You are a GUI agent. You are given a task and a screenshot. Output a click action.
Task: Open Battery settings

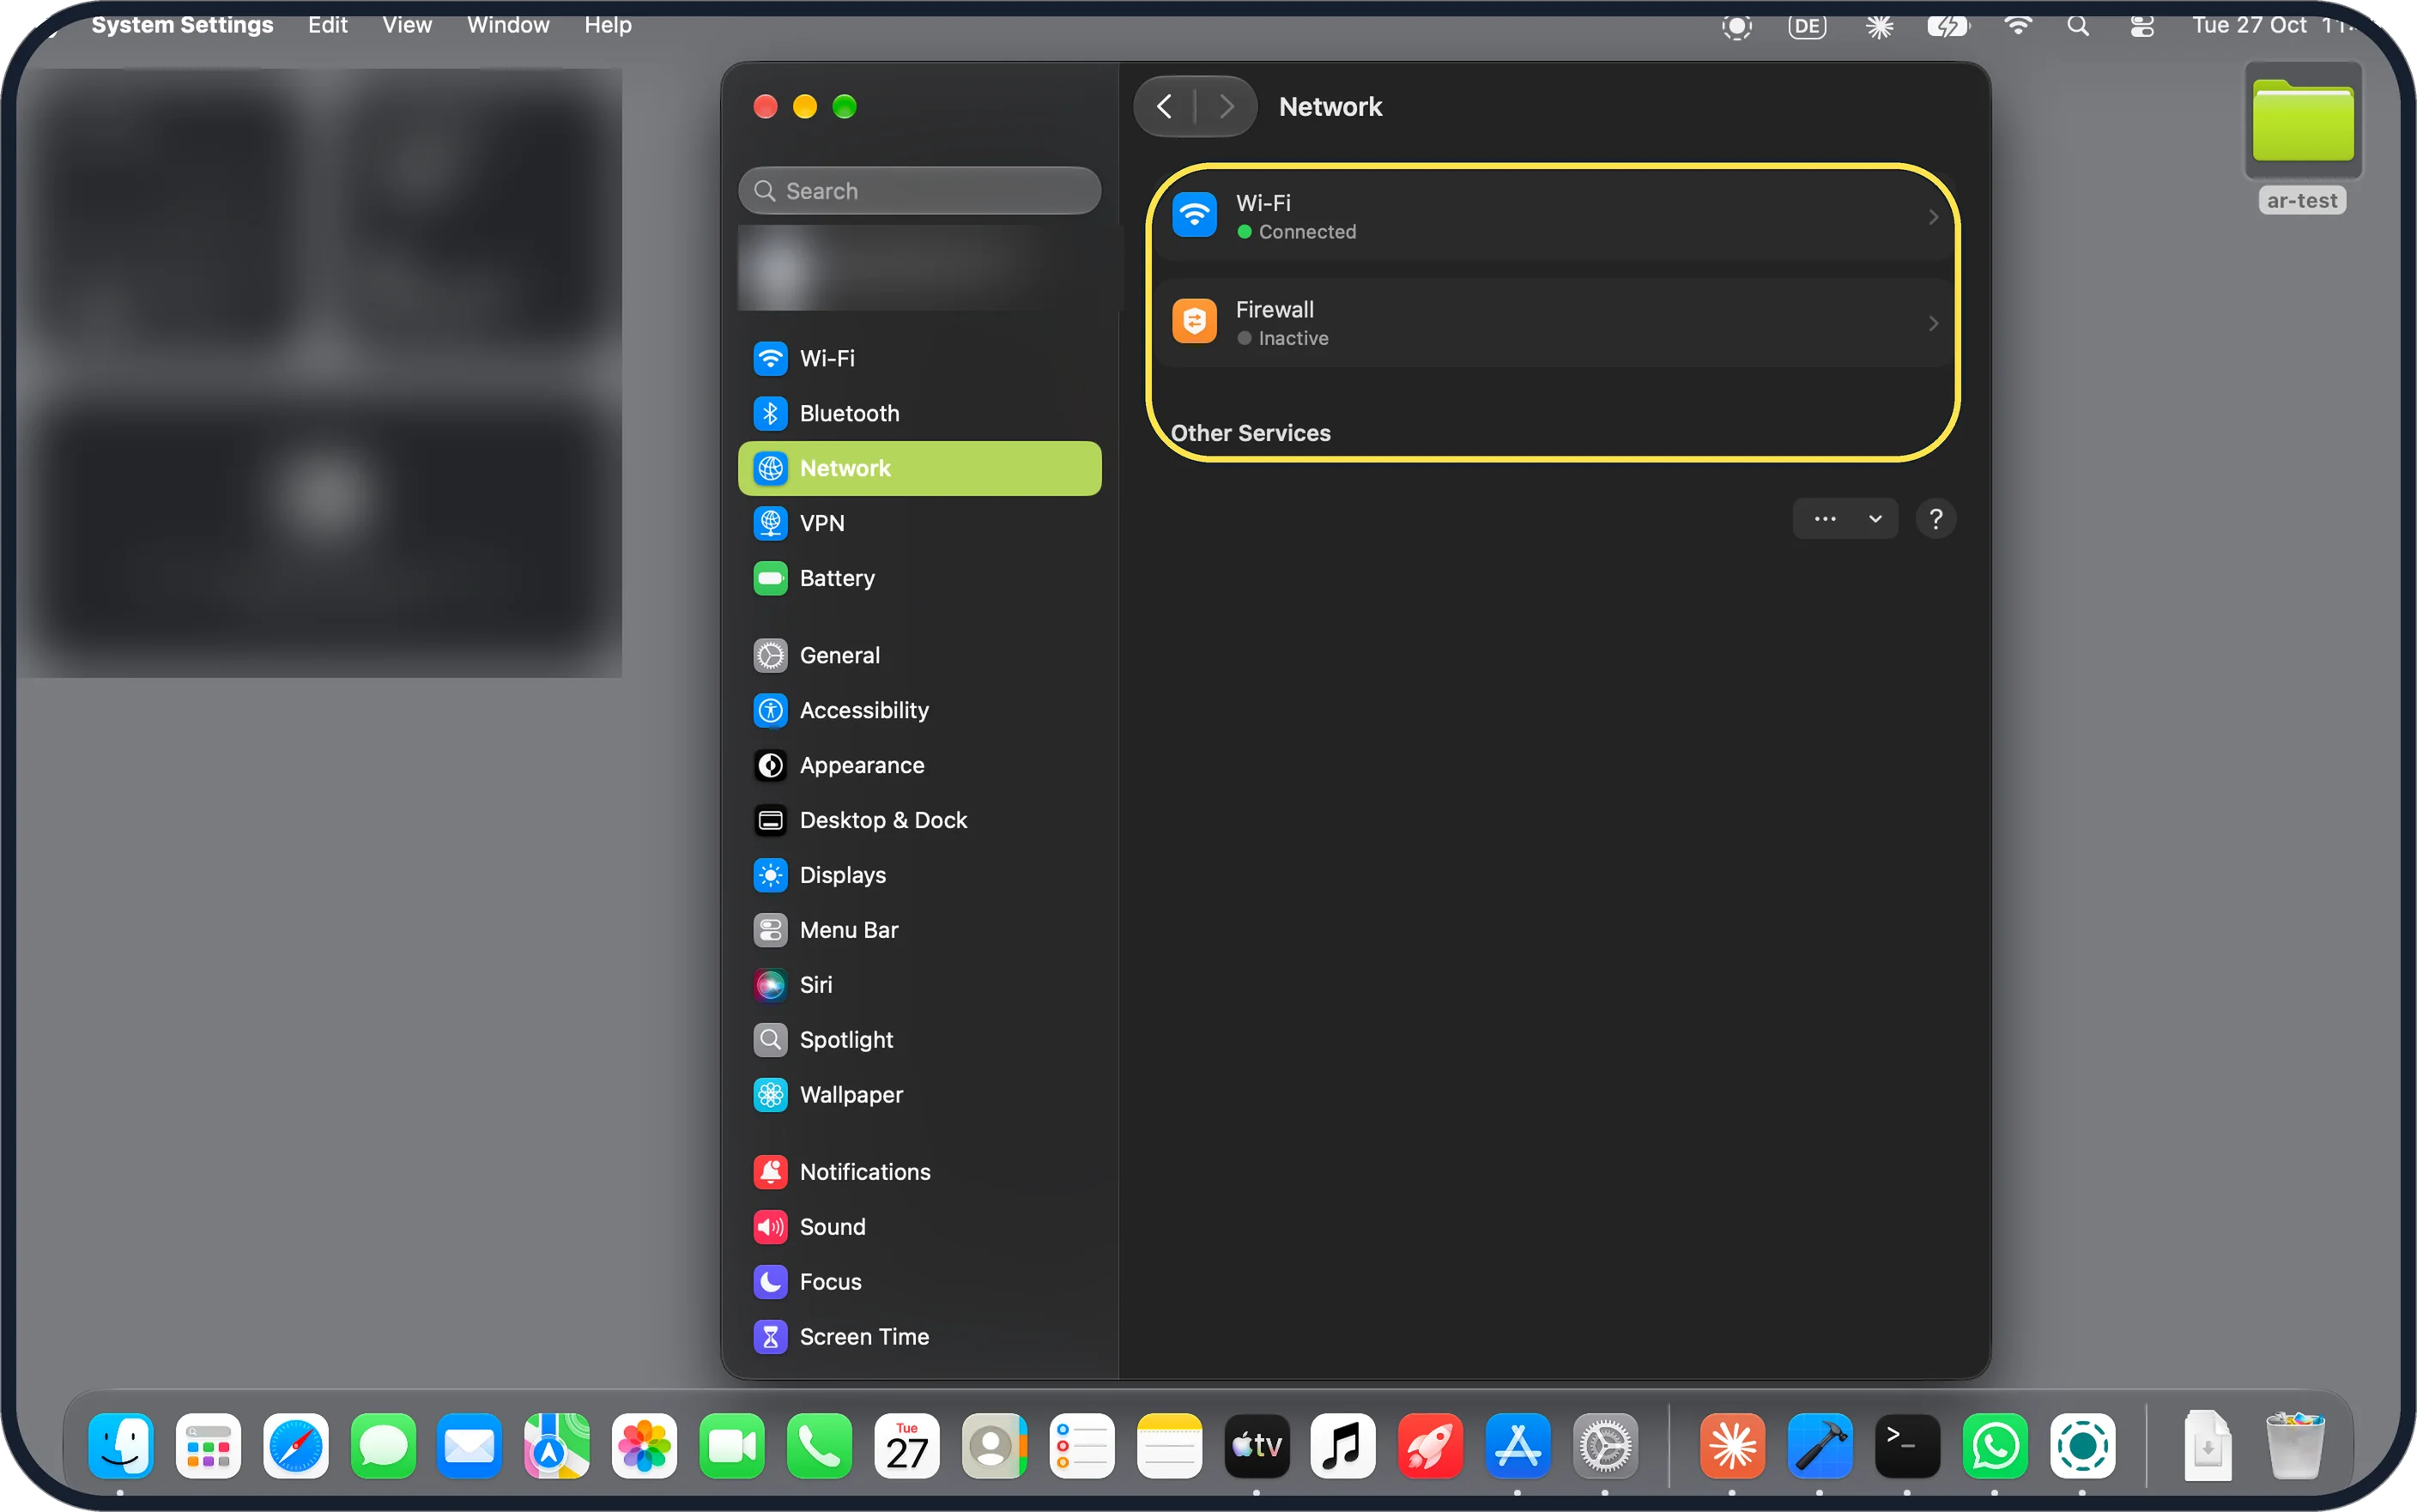[x=919, y=578]
